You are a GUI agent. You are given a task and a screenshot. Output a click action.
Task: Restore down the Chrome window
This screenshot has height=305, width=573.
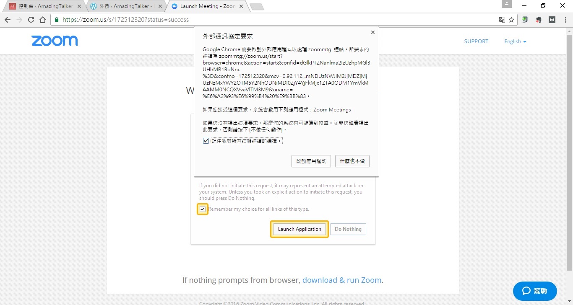click(x=543, y=5)
